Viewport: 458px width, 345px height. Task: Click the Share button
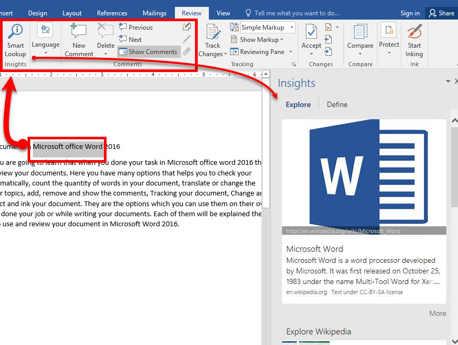(442, 13)
